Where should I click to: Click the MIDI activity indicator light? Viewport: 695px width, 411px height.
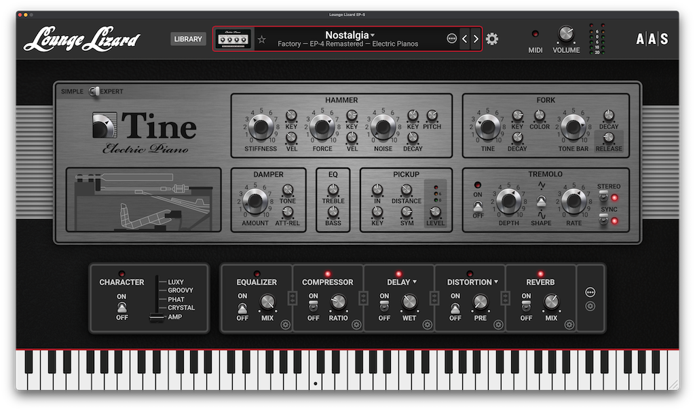(x=536, y=34)
